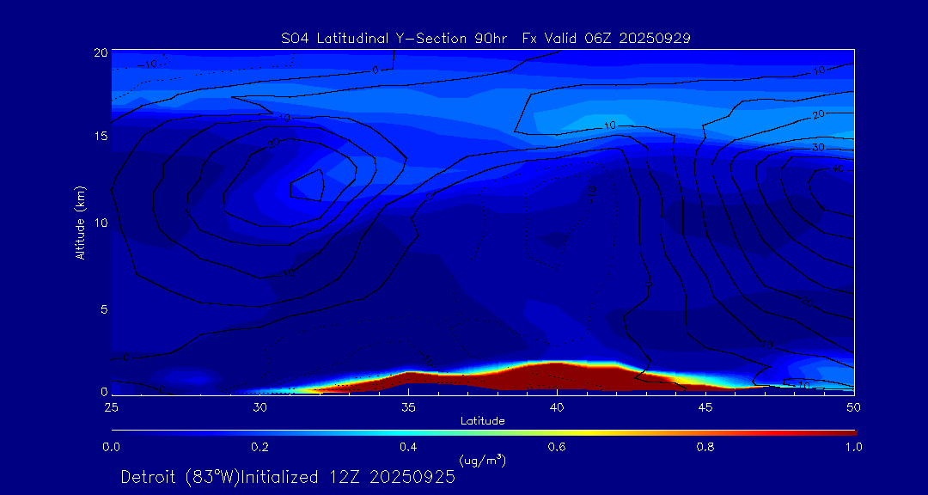Click the "Detroit (83°W)Initialized 12Z 20250925" footer text
Screen dimensions: 928x495
click(288, 477)
